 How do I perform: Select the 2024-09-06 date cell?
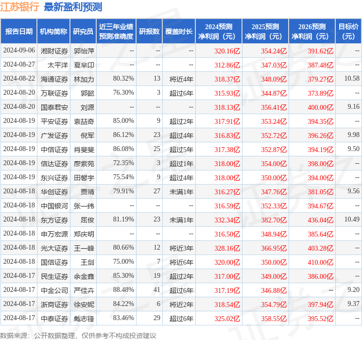pos(19,51)
